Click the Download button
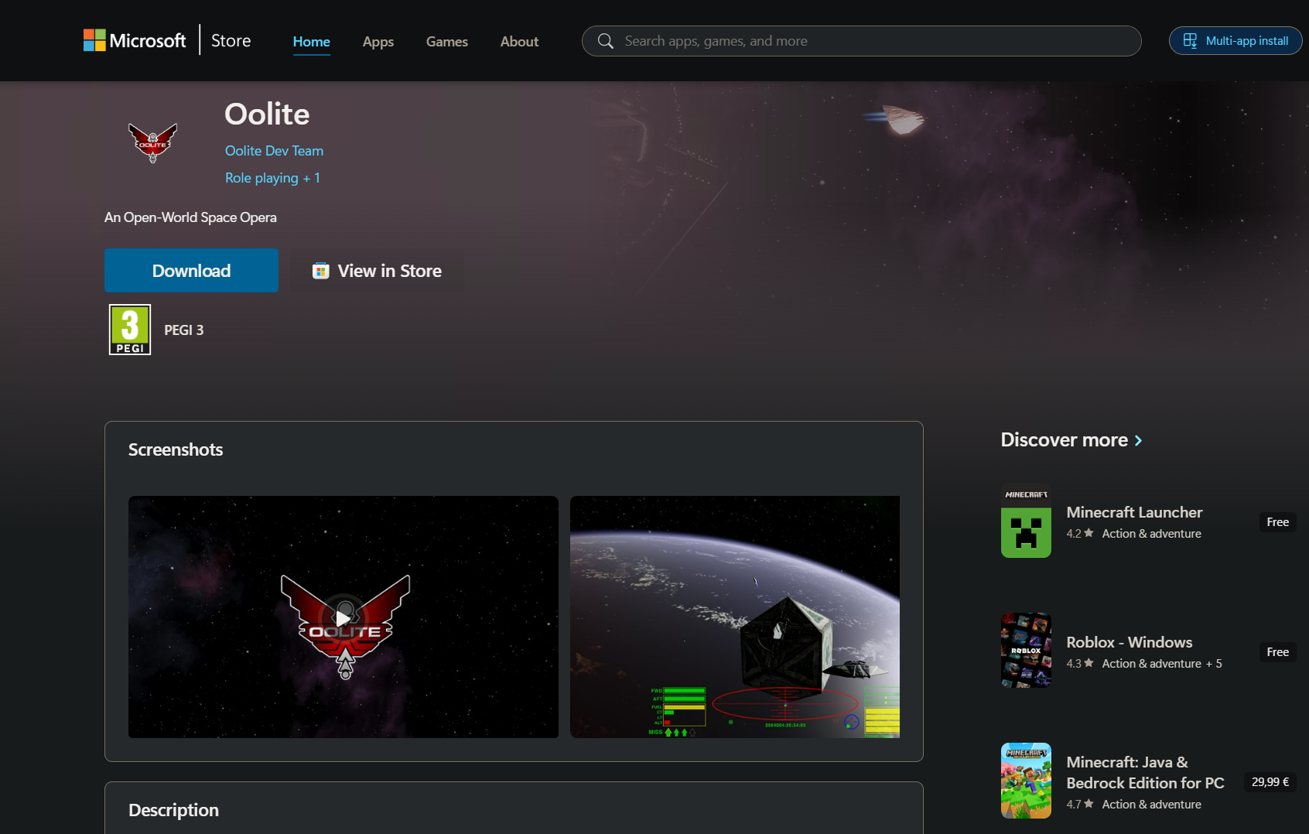 pos(191,271)
